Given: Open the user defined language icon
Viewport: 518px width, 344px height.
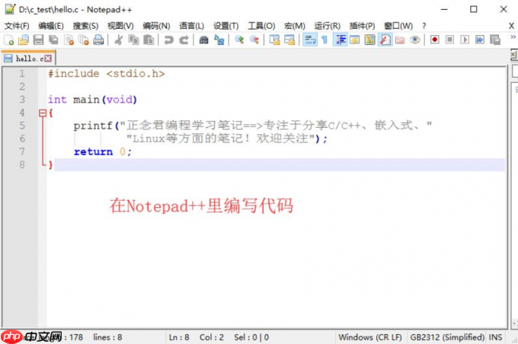Looking at the screenshot, I should click(355, 40).
